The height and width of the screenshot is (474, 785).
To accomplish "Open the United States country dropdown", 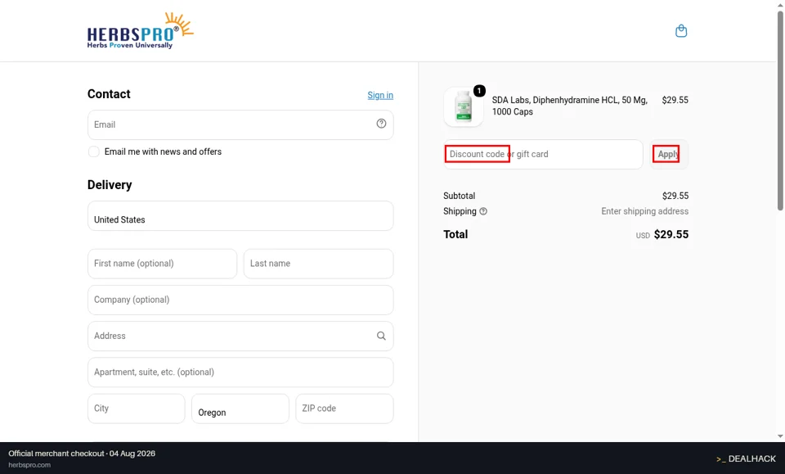I will click(x=240, y=216).
